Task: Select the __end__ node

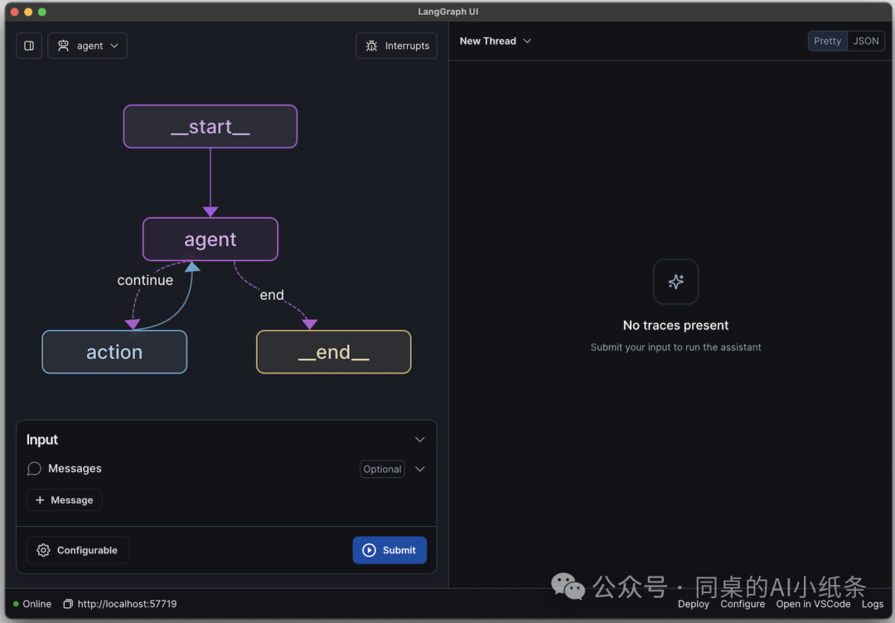Action: [334, 352]
